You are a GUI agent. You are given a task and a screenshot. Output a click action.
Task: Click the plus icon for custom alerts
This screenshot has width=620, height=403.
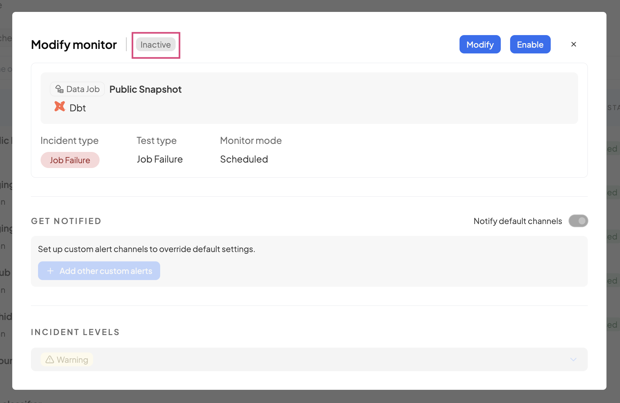point(50,271)
